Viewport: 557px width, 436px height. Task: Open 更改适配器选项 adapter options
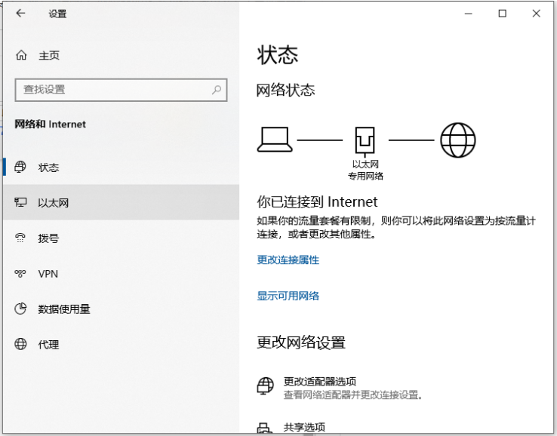tap(319, 382)
